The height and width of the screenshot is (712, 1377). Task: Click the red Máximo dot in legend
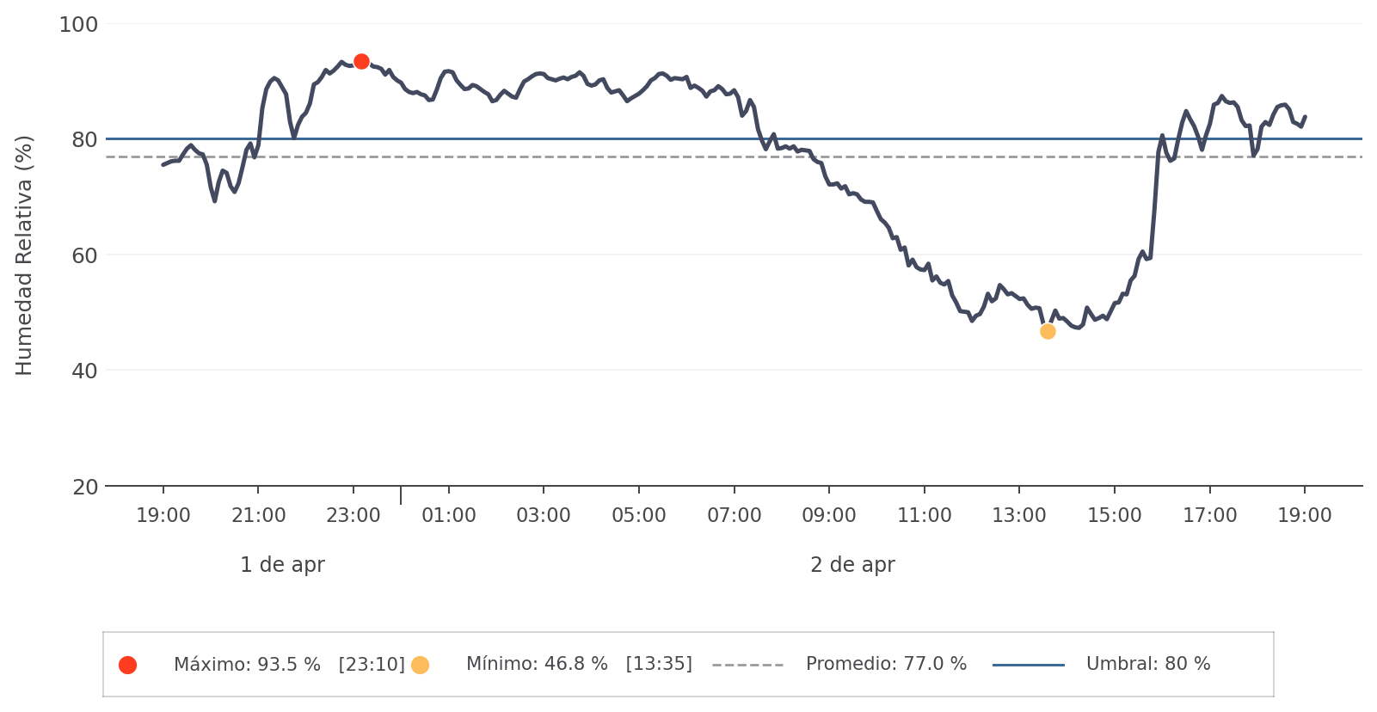(127, 665)
